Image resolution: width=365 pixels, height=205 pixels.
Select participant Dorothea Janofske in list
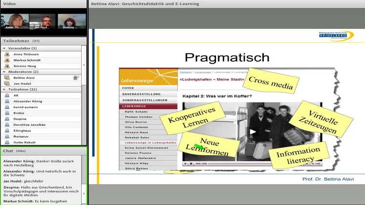pos(29,124)
